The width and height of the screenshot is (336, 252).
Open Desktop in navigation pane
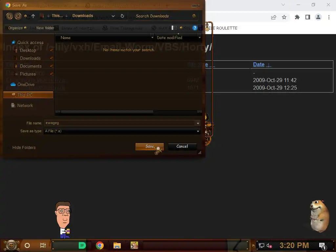(x=28, y=50)
